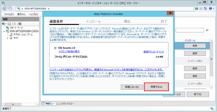Viewport: 217px width, 112px height.
Task: Open the dropdown arrow beside the help icon
Action: click(x=213, y=9)
